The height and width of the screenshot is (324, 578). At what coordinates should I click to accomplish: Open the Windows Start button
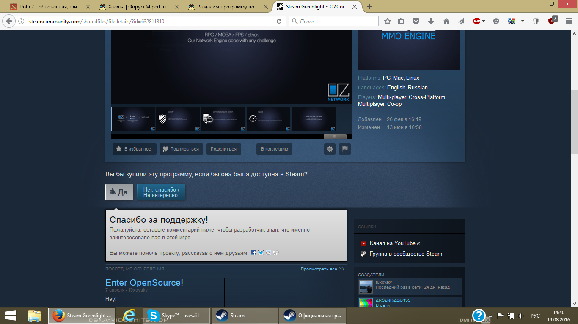[10, 315]
